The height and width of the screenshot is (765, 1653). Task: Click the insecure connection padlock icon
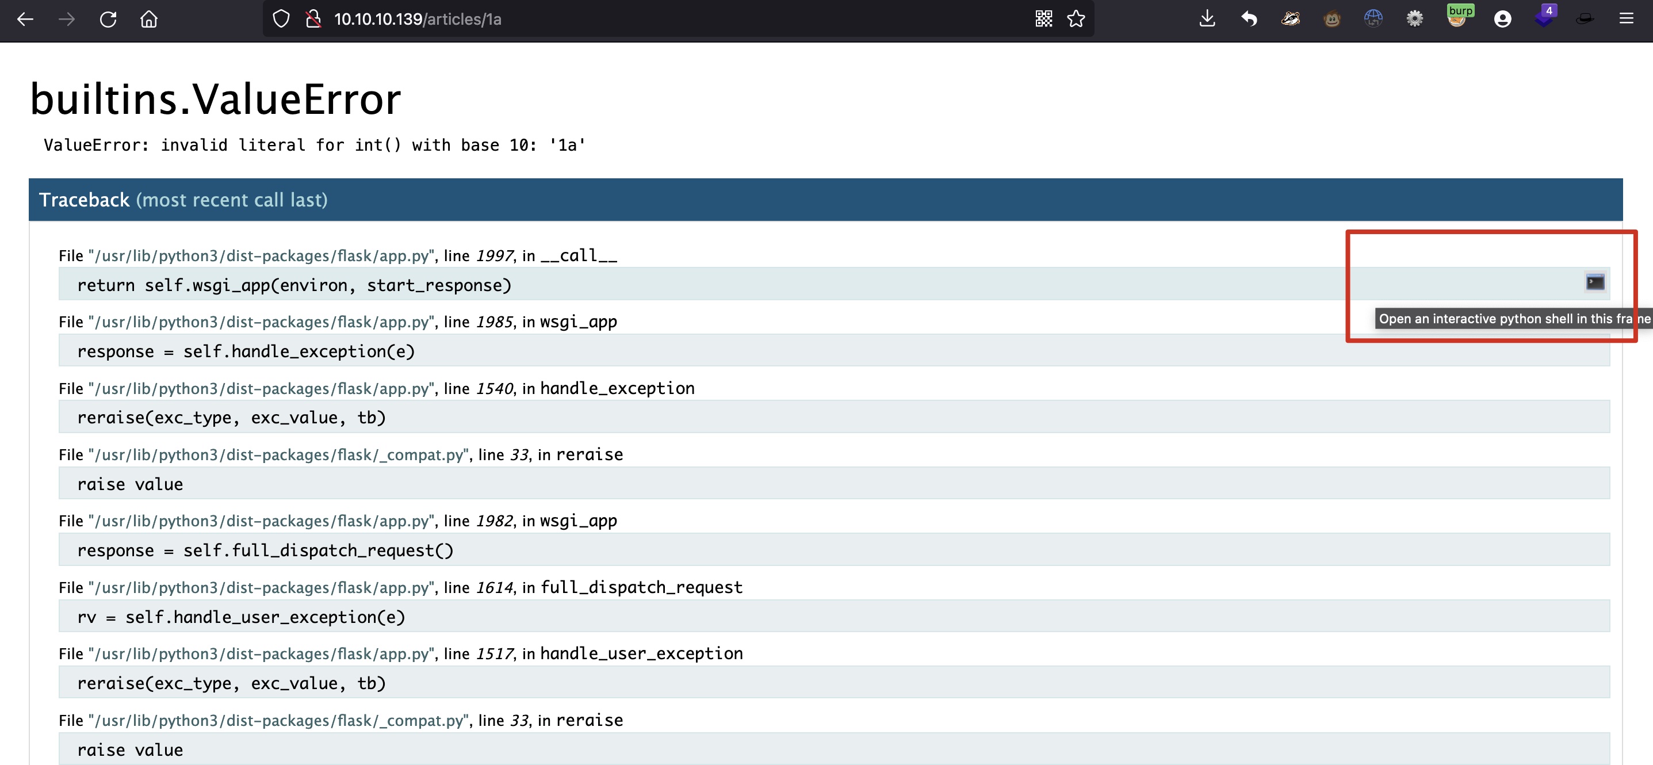[x=313, y=19]
